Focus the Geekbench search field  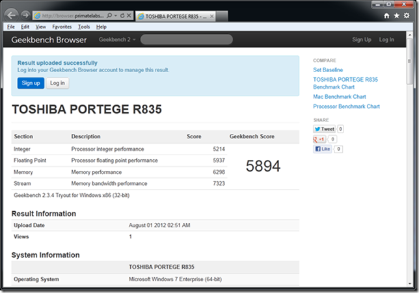coord(187,40)
